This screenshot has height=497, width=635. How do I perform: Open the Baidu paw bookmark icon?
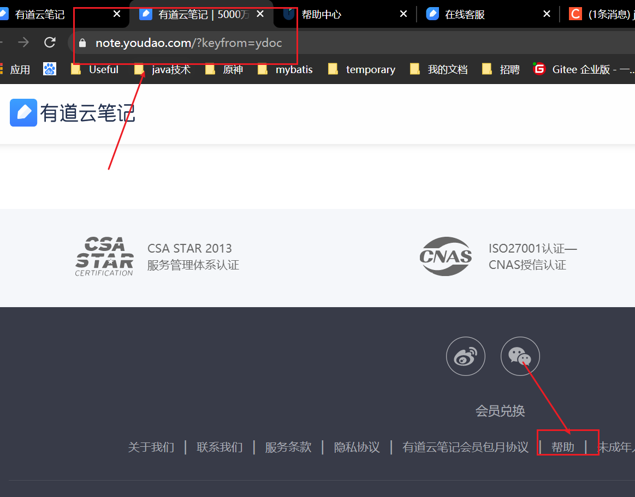point(49,69)
